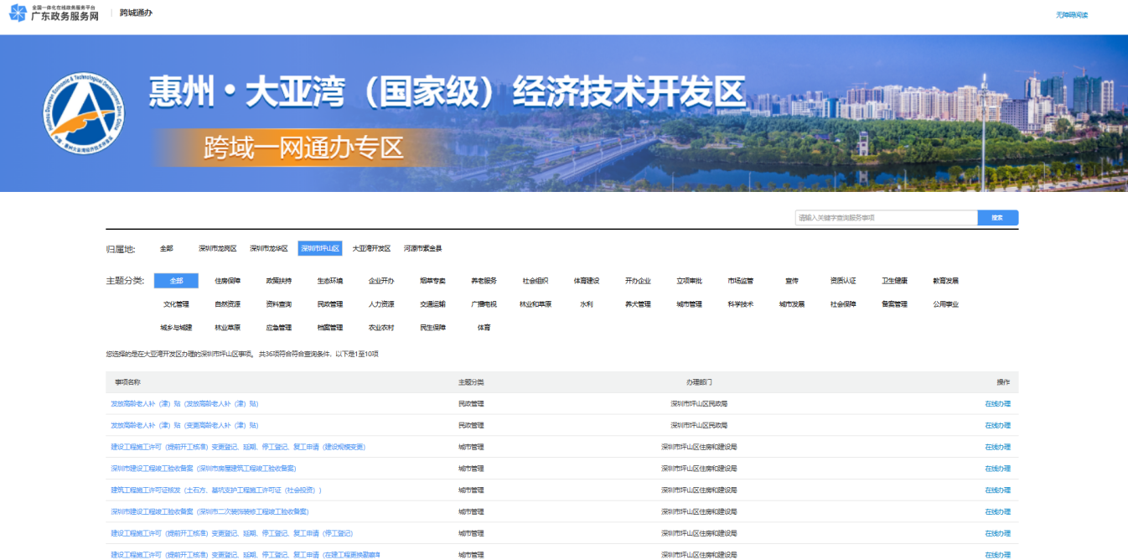This screenshot has height=560, width=1128.
Task: Pick the 应急管理 topic filter
Action: [x=278, y=328]
